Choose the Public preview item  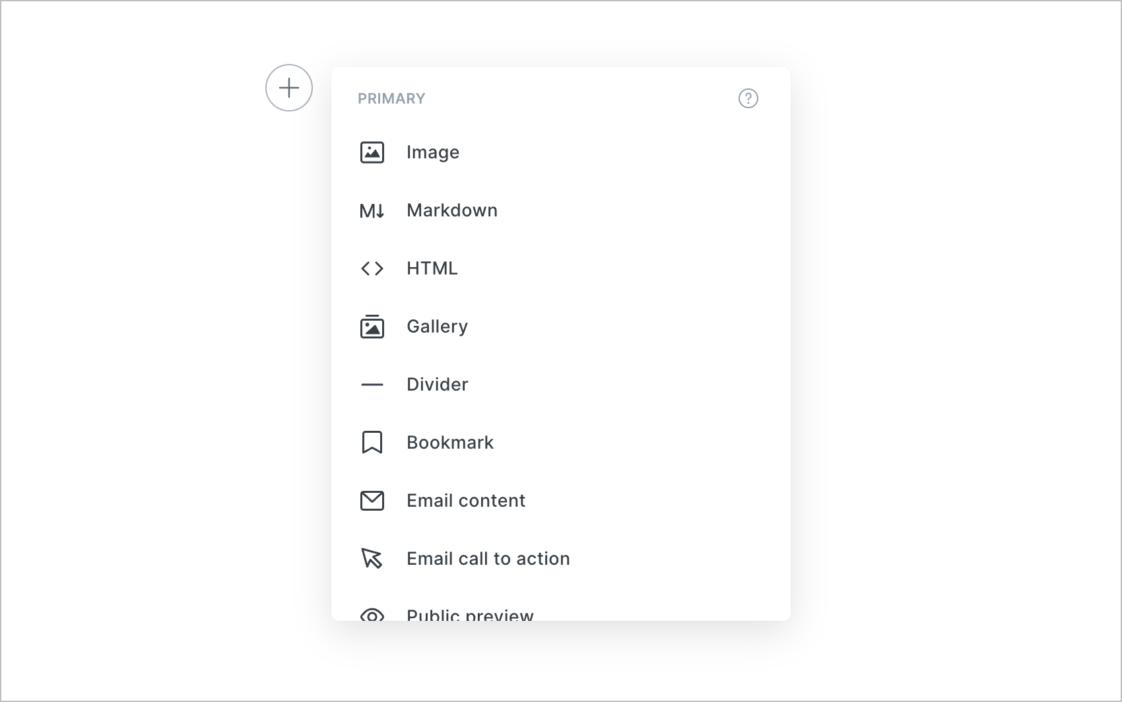pos(470,615)
